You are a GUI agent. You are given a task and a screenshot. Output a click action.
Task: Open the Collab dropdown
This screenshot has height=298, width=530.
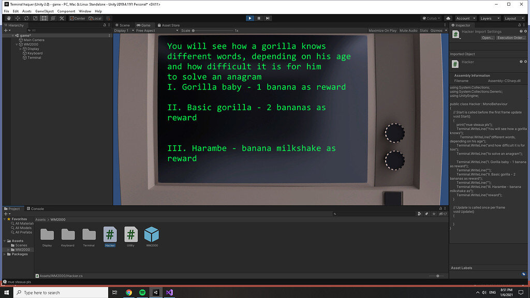pos(431,18)
